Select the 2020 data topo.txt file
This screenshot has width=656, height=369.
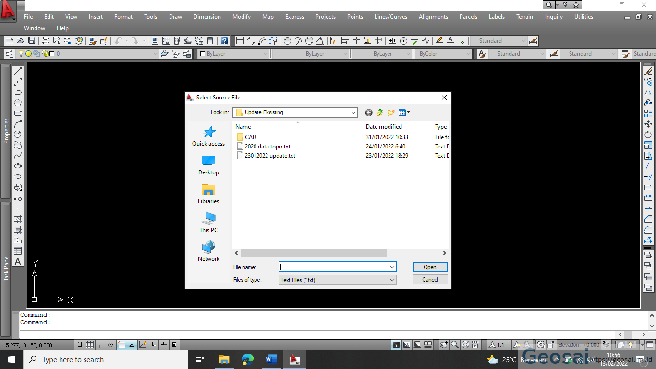coord(267,146)
